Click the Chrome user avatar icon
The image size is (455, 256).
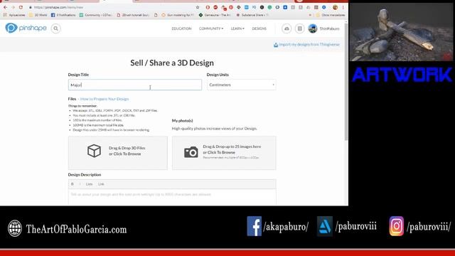(x=335, y=7)
